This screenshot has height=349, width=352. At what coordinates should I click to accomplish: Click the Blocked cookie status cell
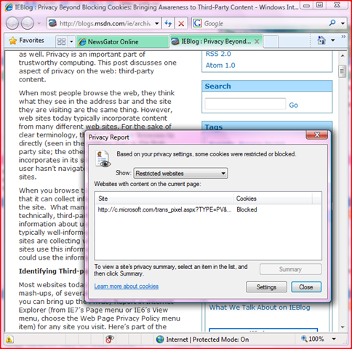coord(247,209)
